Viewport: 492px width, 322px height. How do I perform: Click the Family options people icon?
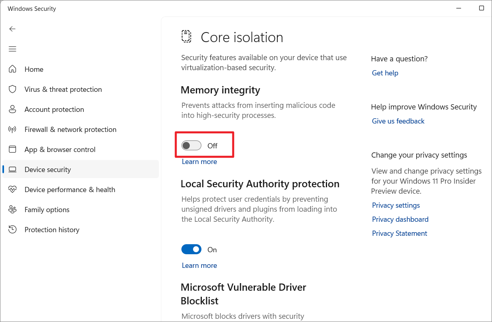click(12, 209)
